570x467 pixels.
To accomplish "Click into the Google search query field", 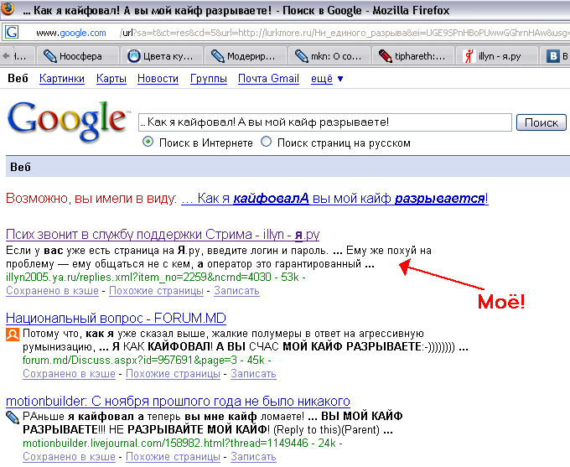I will [325, 122].
